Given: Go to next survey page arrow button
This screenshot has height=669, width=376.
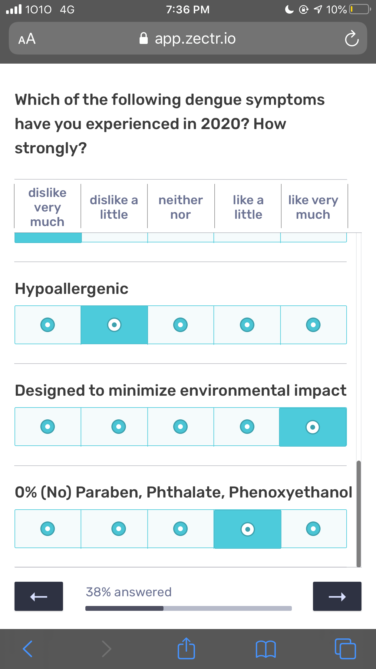Looking at the screenshot, I should [x=337, y=596].
